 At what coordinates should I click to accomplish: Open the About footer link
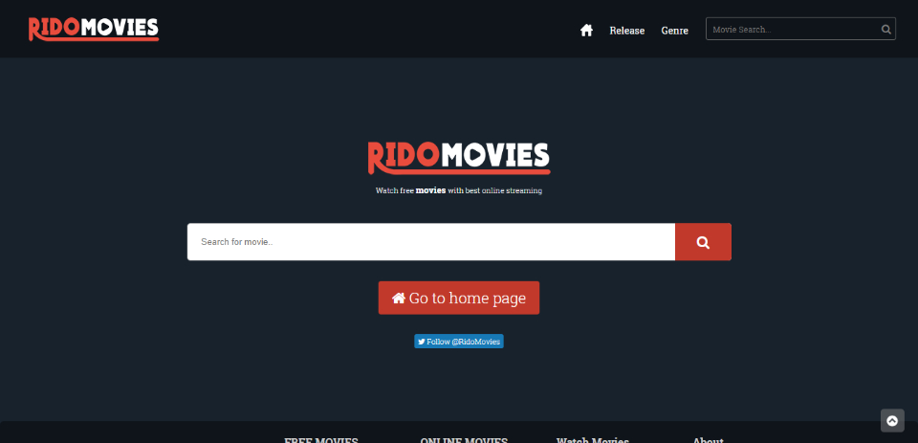708,440
